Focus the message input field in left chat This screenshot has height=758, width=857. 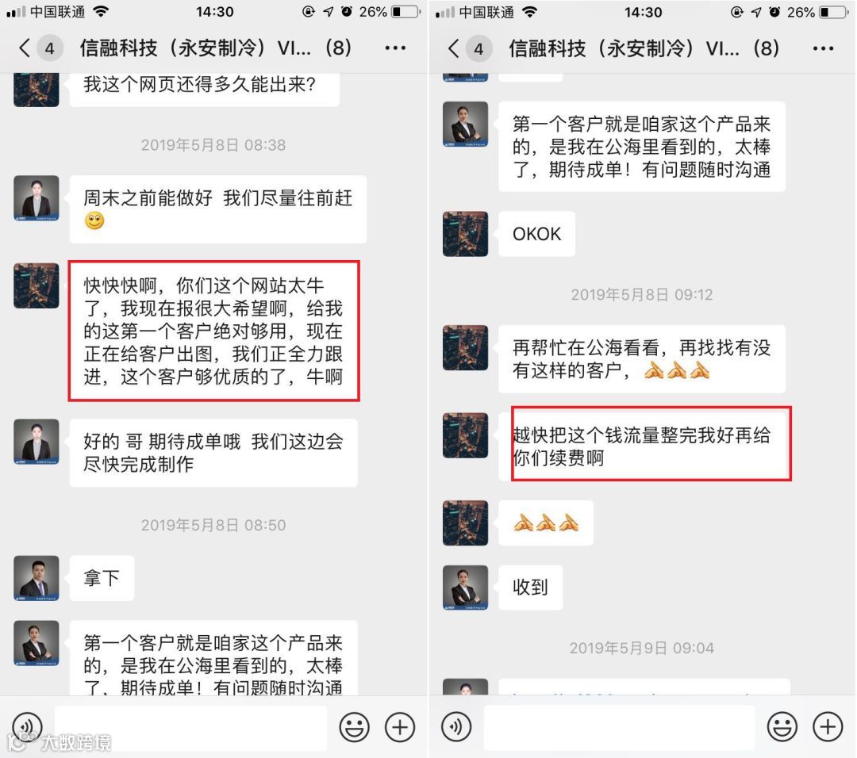190,727
